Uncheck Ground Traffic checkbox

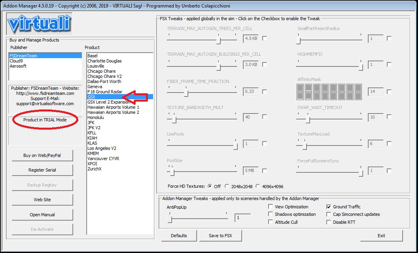(x=328, y=207)
